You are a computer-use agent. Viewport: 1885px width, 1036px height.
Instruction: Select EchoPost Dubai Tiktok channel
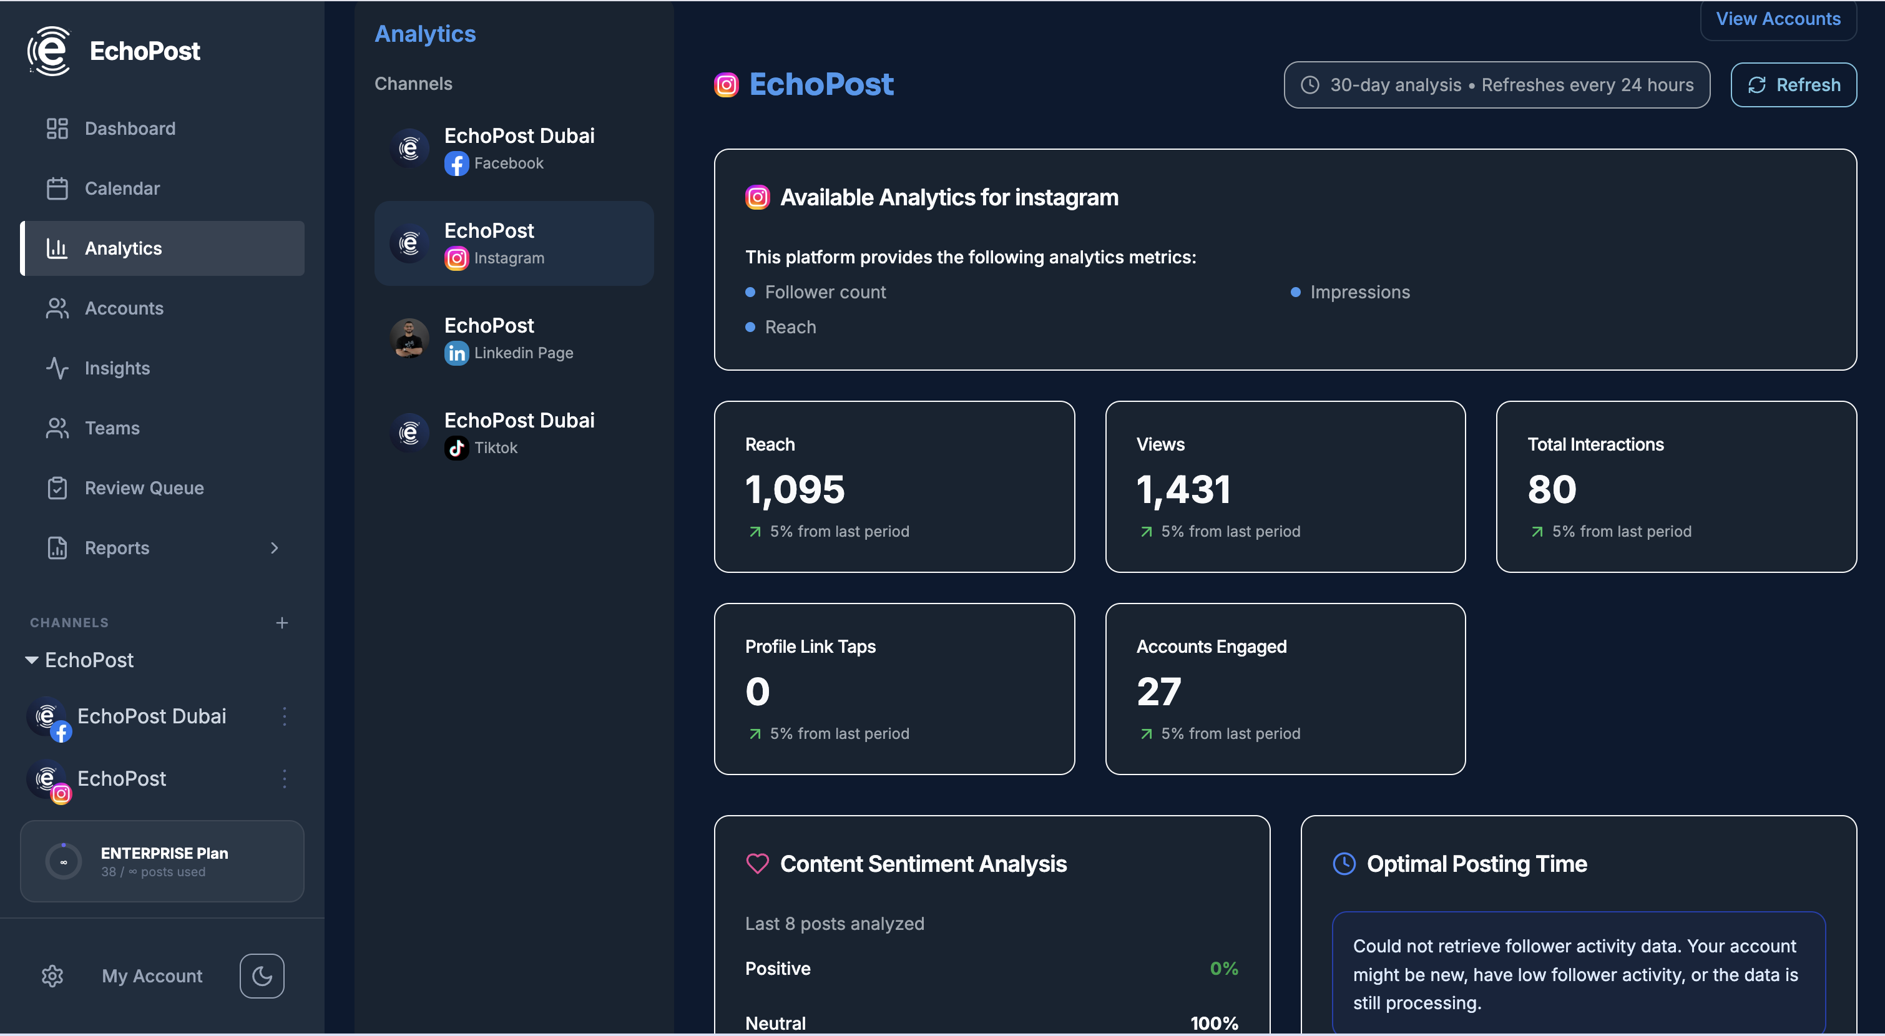(514, 433)
